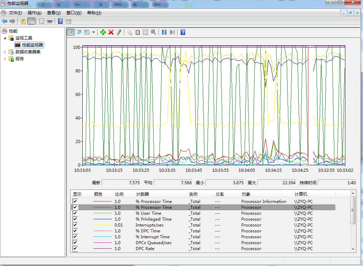
Task: Click the forward arrow in the console toolbar
Action: pos(12,21)
